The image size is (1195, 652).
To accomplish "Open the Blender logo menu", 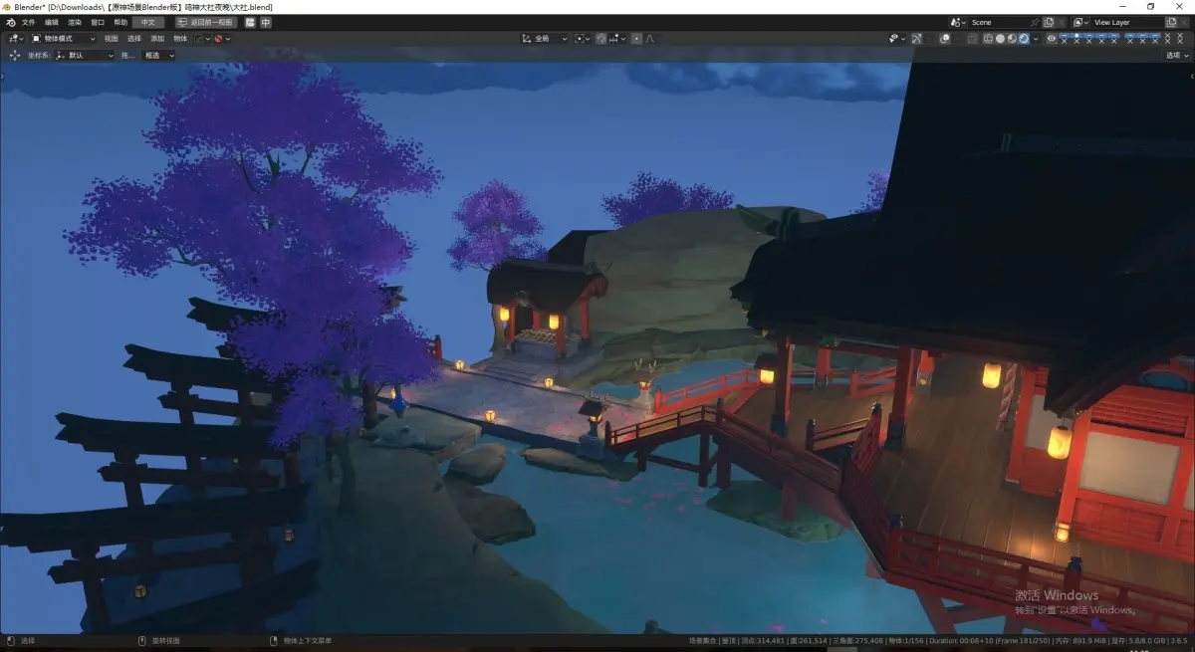I will [x=10, y=22].
